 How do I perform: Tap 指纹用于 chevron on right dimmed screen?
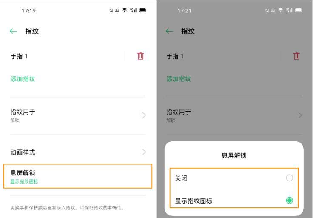click(300, 115)
